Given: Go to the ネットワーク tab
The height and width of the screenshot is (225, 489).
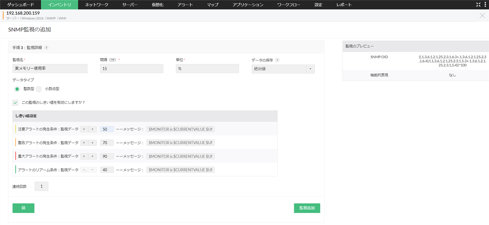Looking at the screenshot, I should pyautogui.click(x=97, y=5).
